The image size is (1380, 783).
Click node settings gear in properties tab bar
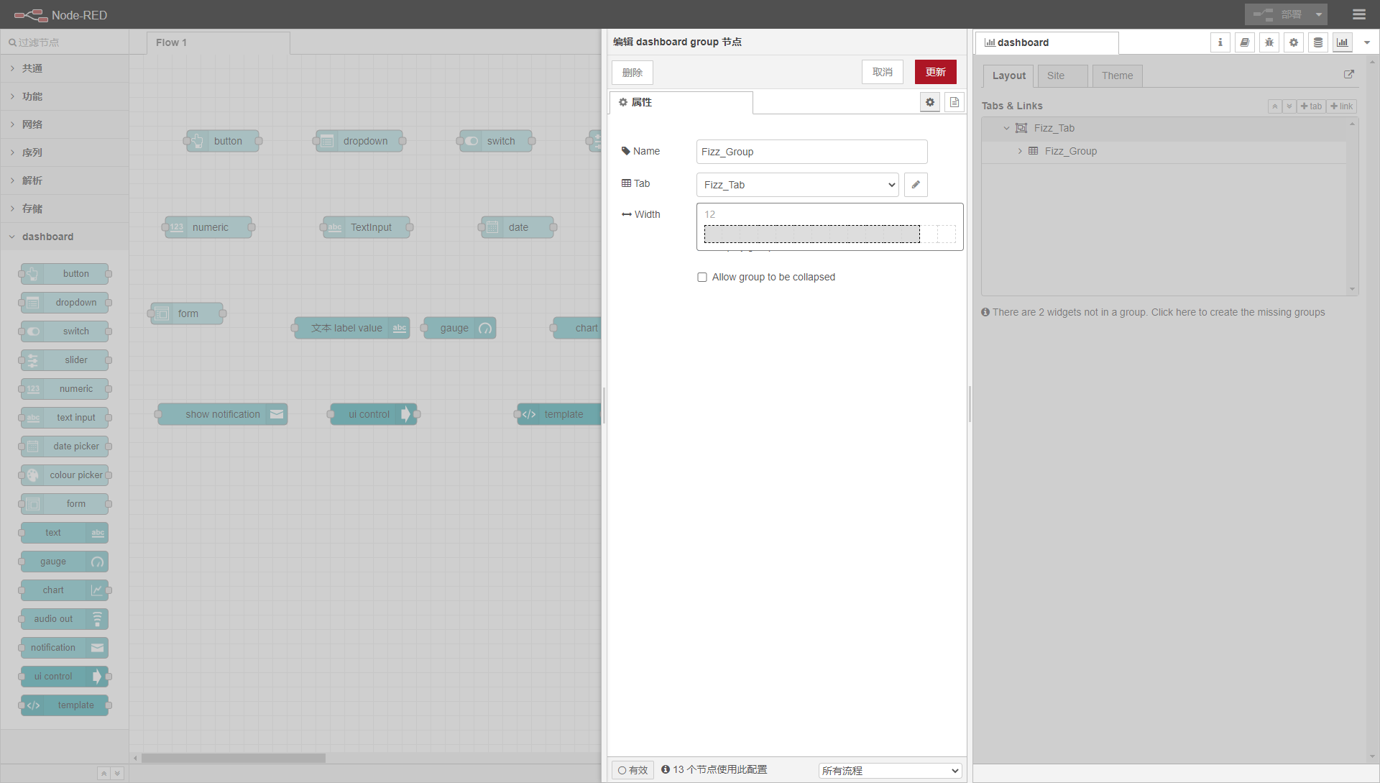pos(929,102)
